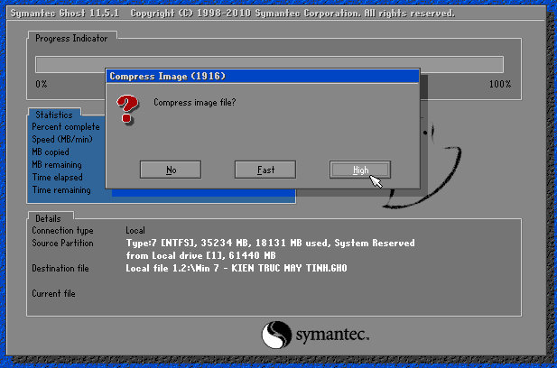Click the 'Connection type' label

(62, 231)
